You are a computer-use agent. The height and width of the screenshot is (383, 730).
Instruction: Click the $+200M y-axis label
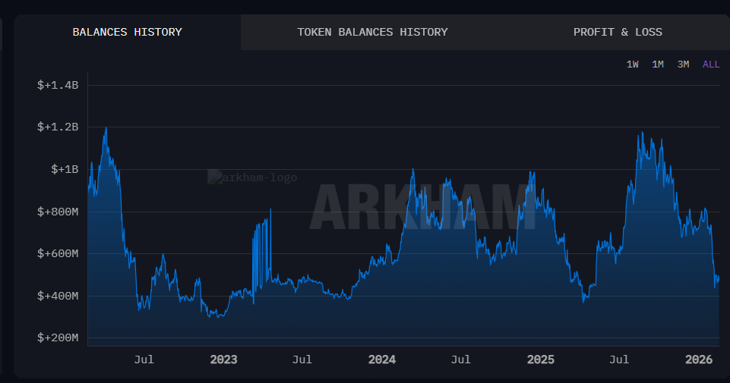tap(58, 337)
